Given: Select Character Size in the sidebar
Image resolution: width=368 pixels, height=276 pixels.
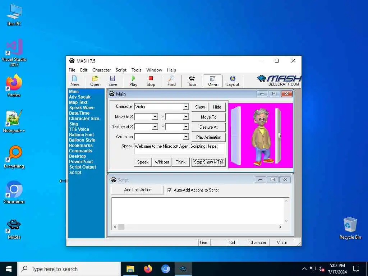Looking at the screenshot, I should pos(84,119).
